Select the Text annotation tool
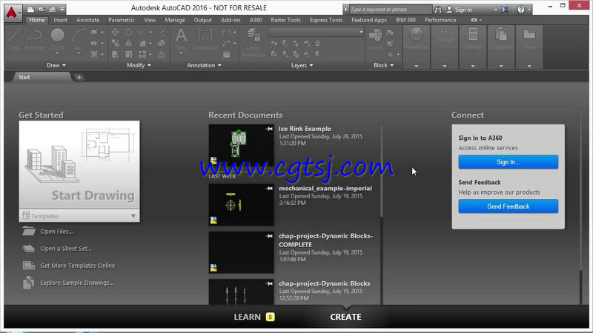 coord(181,40)
